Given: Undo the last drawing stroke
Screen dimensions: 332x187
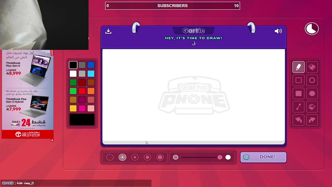Looking at the screenshot, I should 299,120.
